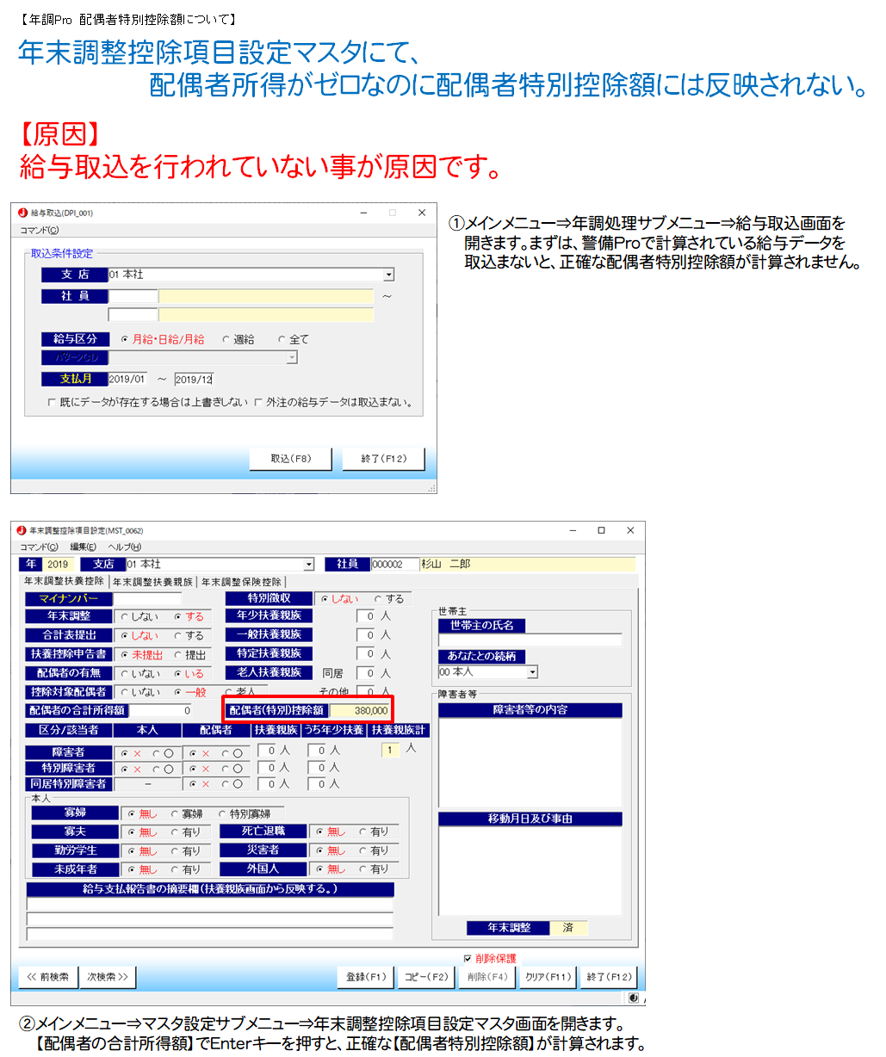Select 全て for 給与区分
This screenshot has width=886, height=1057.
pos(282,340)
